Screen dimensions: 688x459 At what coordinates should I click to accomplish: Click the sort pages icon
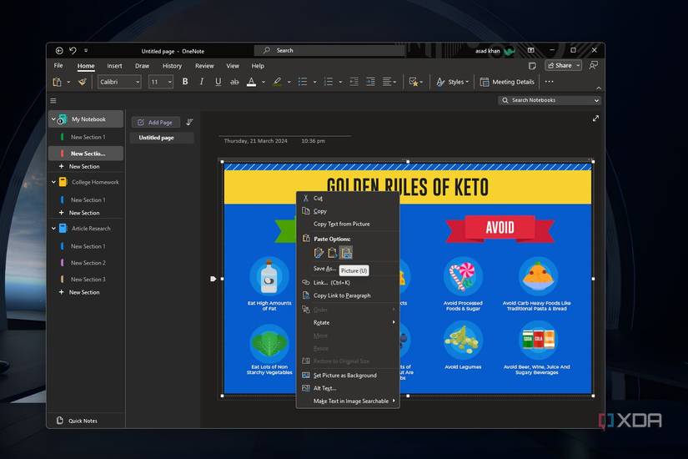pyautogui.click(x=189, y=122)
